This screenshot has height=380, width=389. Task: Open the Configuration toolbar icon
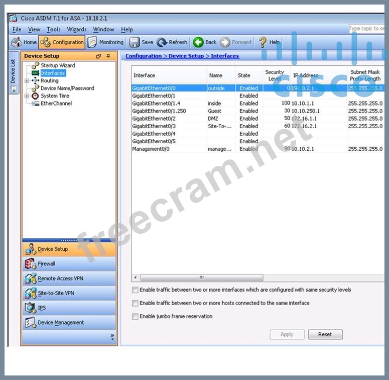(45, 42)
